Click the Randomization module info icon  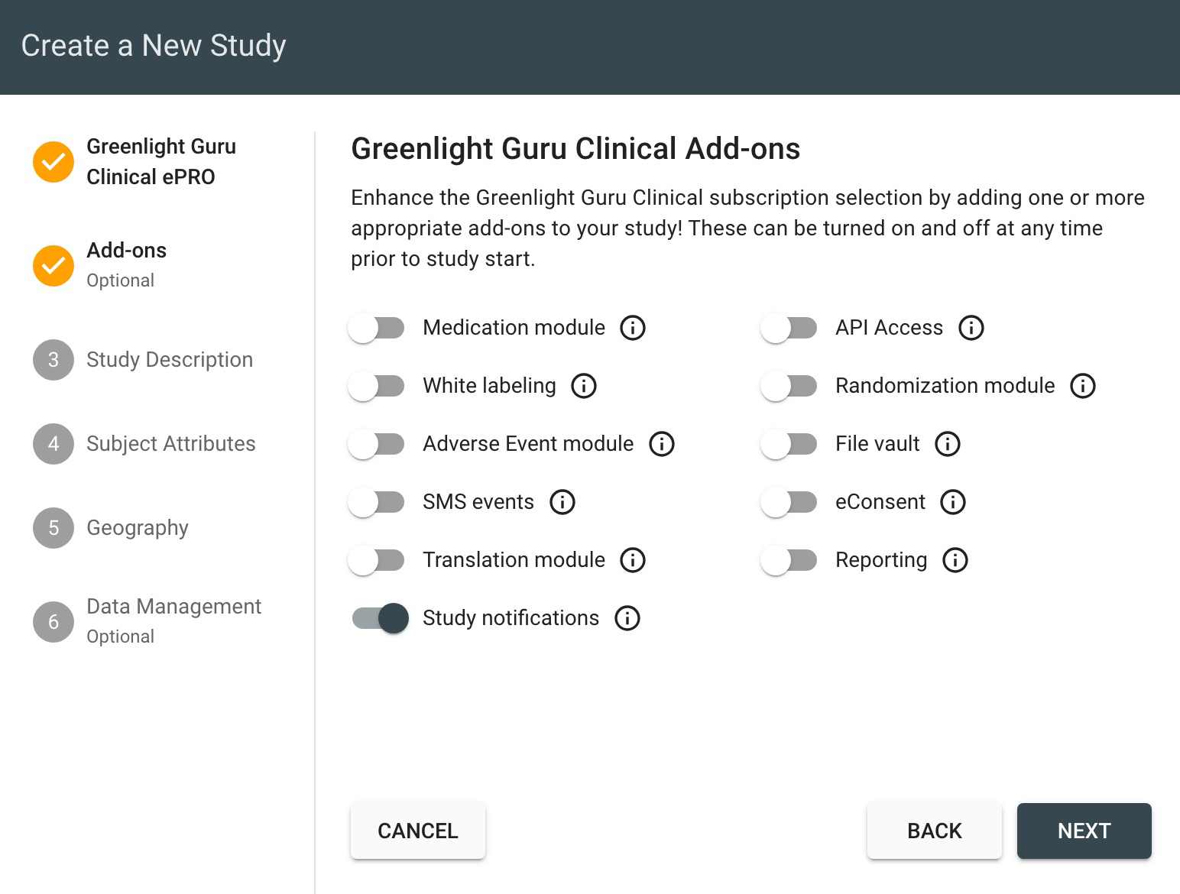[1082, 386]
